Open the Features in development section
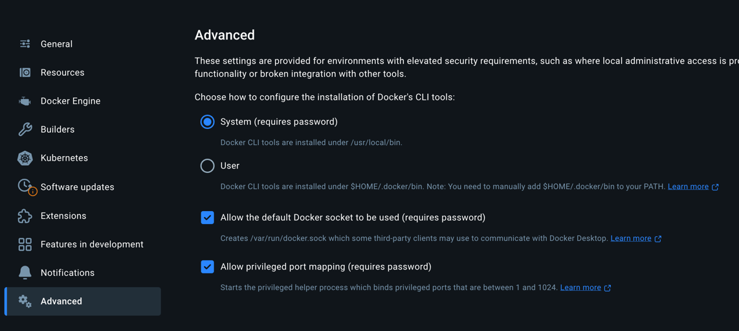Viewport: 739px width, 331px height. click(82, 244)
